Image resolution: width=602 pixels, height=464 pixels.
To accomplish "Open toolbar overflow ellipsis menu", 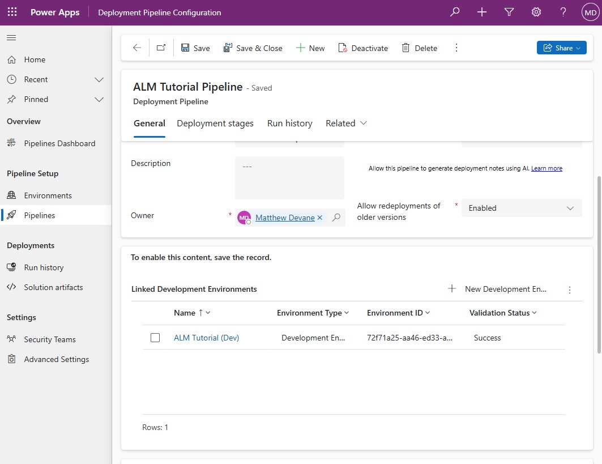I will pyautogui.click(x=456, y=48).
